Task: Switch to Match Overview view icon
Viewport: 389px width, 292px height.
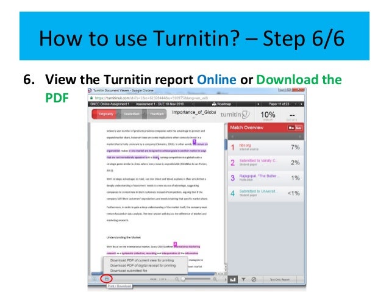Action: (291, 128)
